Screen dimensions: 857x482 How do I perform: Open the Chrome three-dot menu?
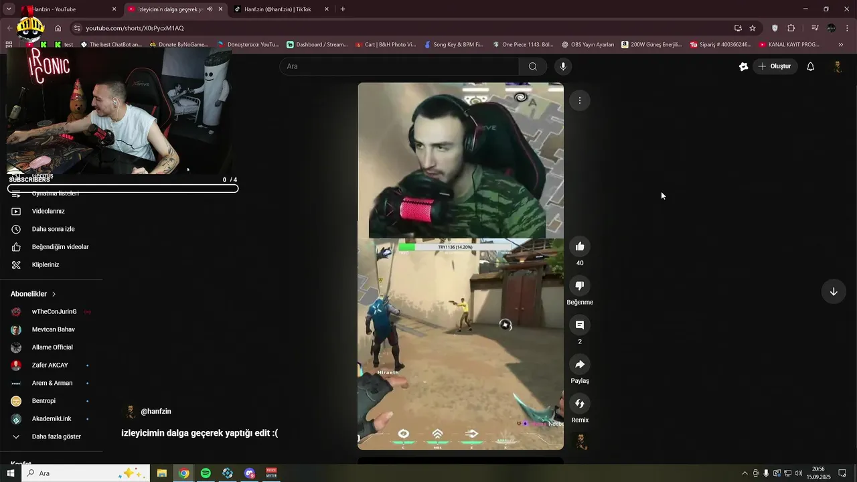[x=848, y=28]
